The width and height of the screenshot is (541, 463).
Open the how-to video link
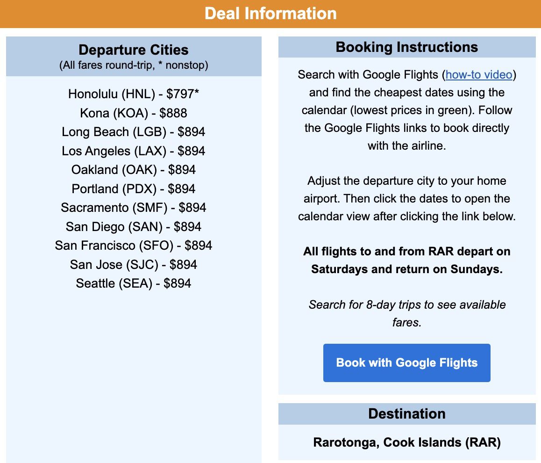click(477, 75)
